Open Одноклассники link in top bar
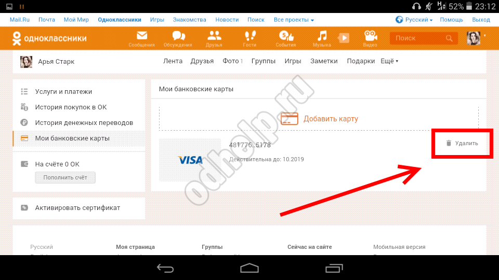The width and height of the screenshot is (499, 280). pos(120,20)
